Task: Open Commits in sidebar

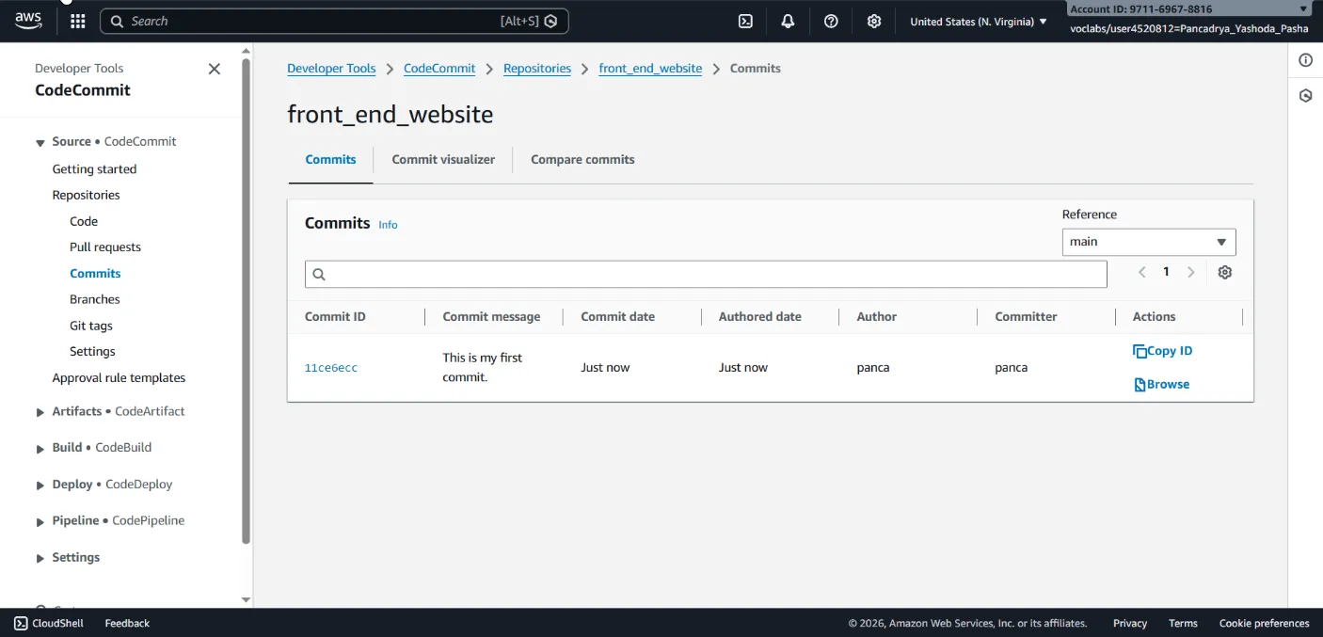Action: click(95, 273)
